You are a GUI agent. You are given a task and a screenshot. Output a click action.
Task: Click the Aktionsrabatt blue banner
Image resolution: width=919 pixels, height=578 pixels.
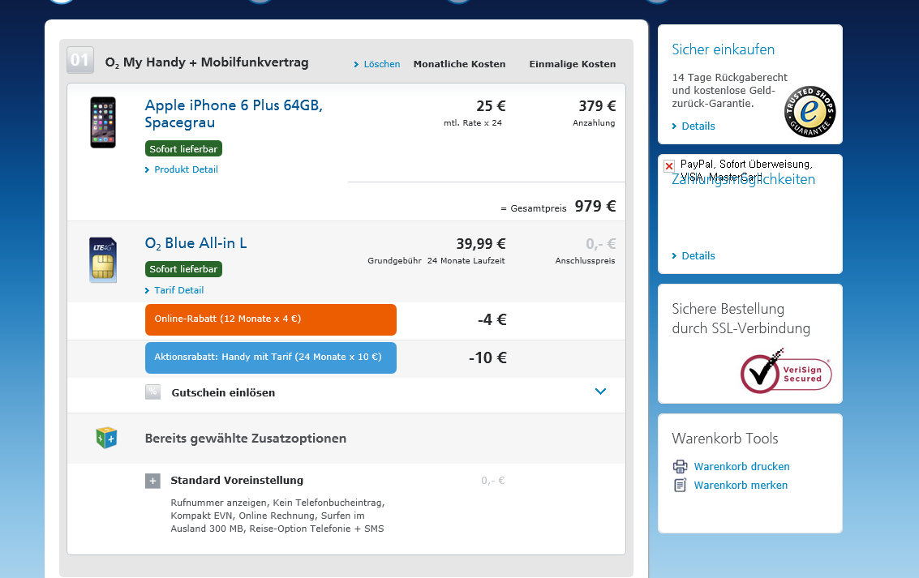pos(271,358)
